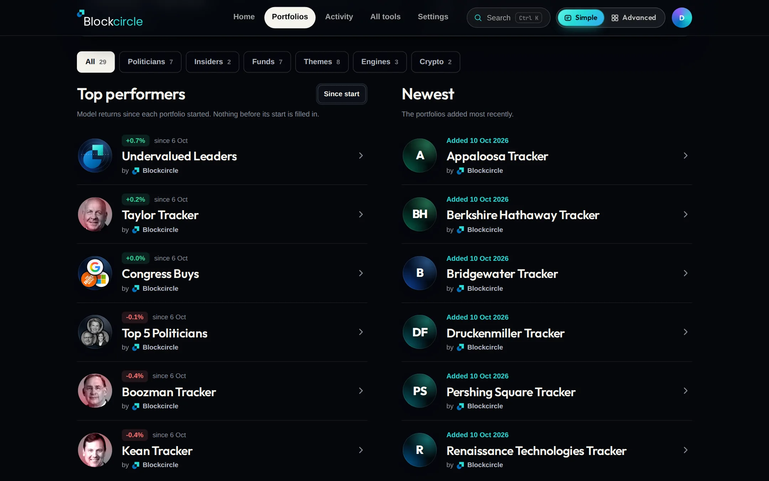This screenshot has width=769, height=481.
Task: Expand Undervalued Leaders row chevron
Action: pyautogui.click(x=361, y=156)
